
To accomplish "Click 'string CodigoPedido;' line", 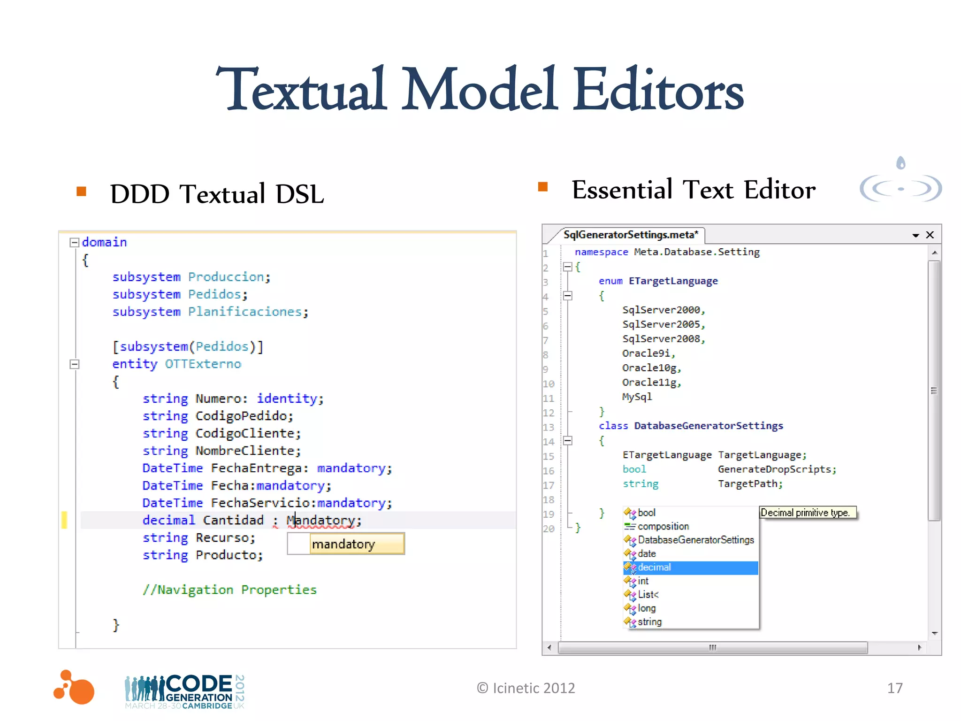I will click(218, 416).
